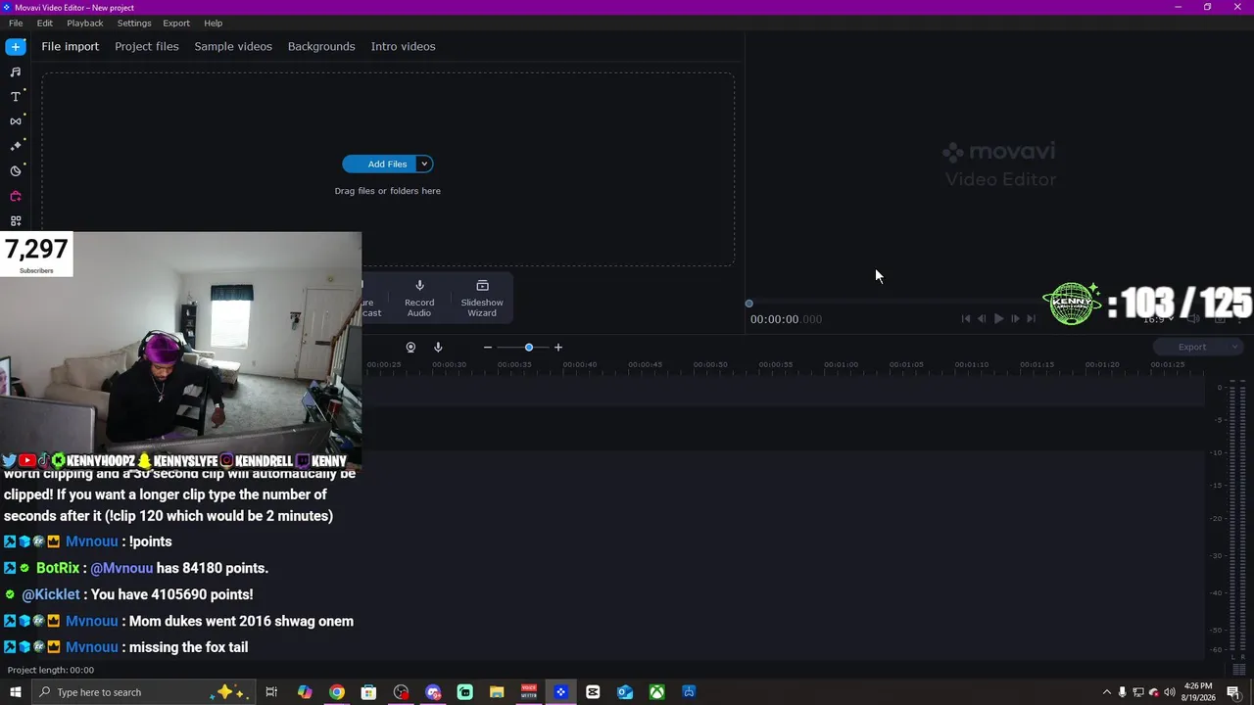Screen dimensions: 1254x705
Task: Step forward one frame in player
Action: click(1015, 318)
